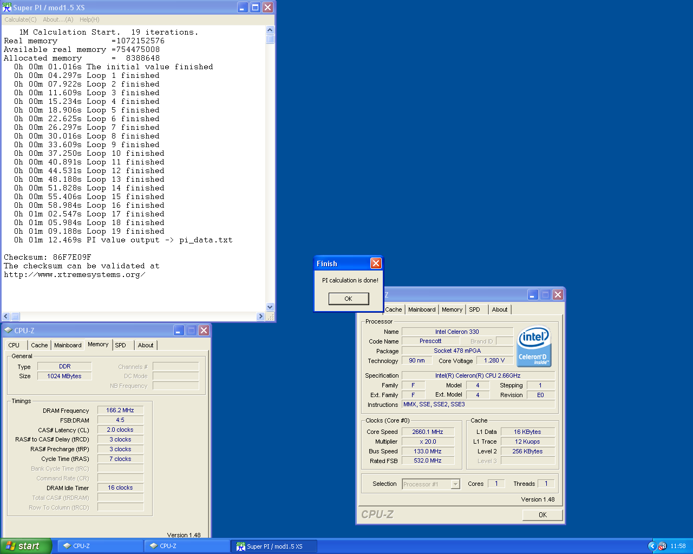693x554 pixels.
Task: Open the Help(H) menu in Super PI
Action: click(x=89, y=19)
